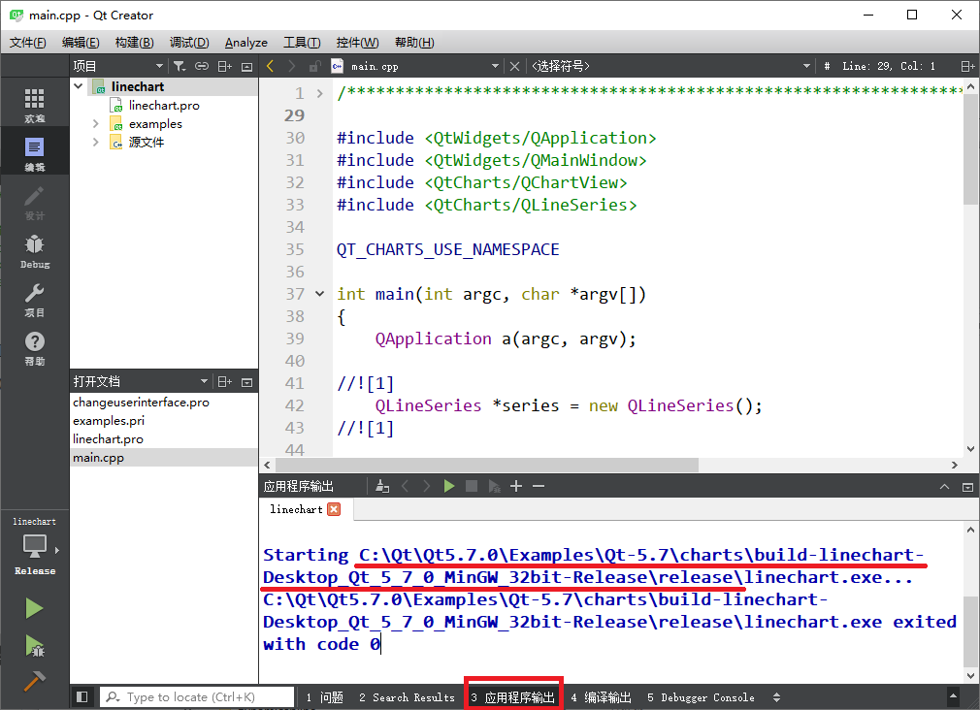
Task: Click the linechart Release kit selector
Action: click(x=34, y=548)
